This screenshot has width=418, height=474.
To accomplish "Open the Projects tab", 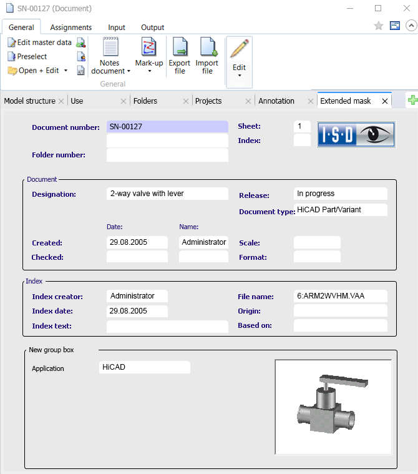I will coord(208,101).
